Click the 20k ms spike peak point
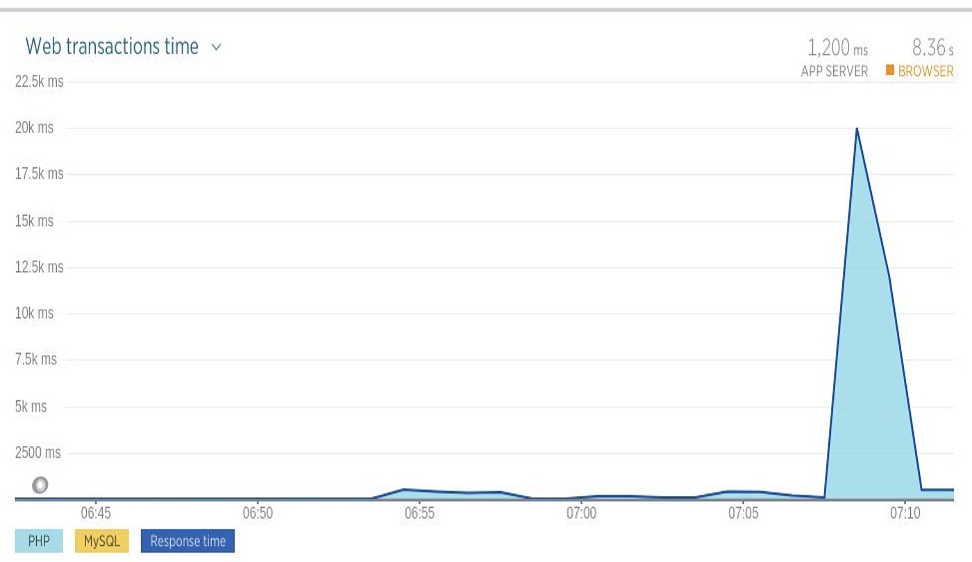This screenshot has height=562, width=972. pos(857,128)
